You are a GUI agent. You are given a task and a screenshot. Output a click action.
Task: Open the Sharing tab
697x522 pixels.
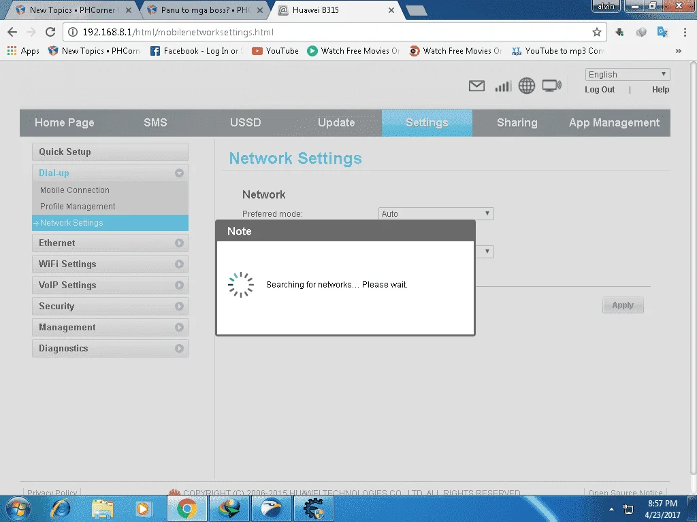pos(517,122)
